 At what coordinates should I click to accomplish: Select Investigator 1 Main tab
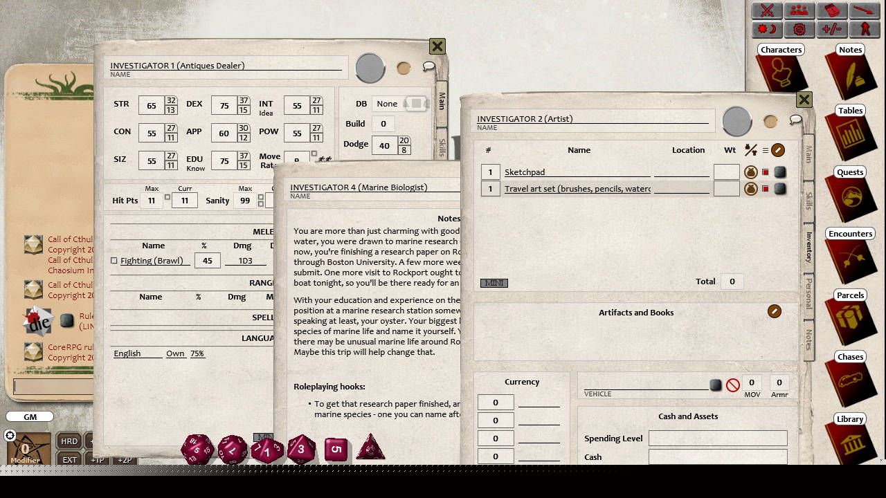(441, 101)
